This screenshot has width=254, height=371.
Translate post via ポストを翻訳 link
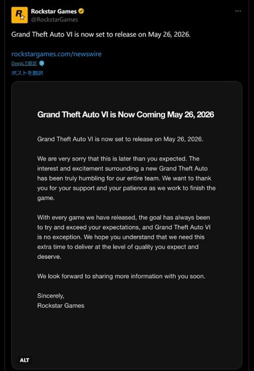[x=27, y=73]
